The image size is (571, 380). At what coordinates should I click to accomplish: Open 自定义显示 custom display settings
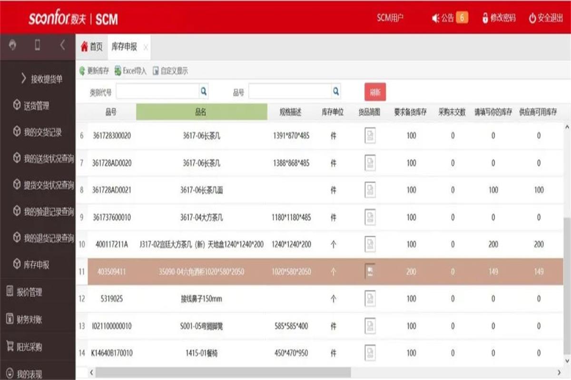pos(156,71)
